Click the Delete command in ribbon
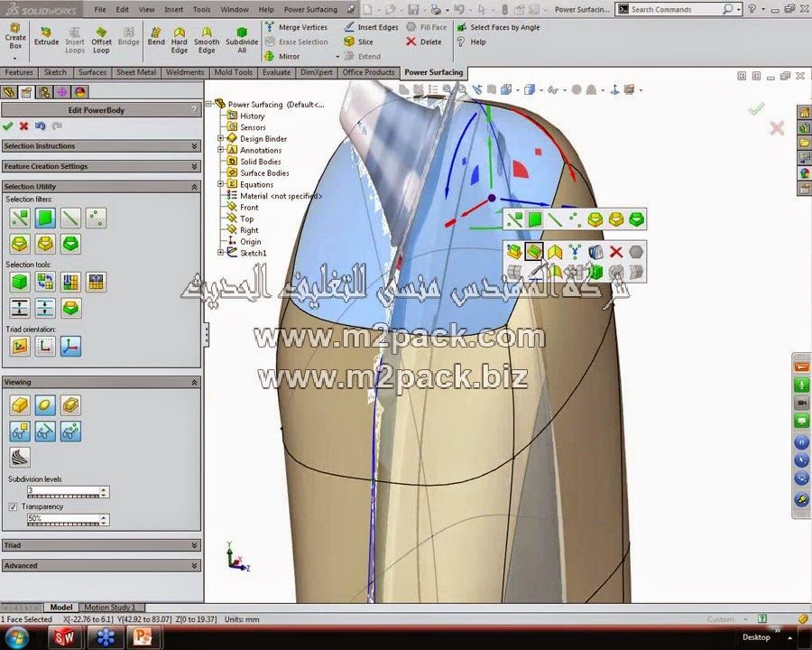The width and height of the screenshot is (812, 650). coord(424,42)
